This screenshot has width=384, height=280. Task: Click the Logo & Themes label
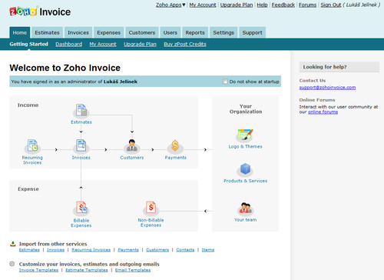tap(245, 146)
